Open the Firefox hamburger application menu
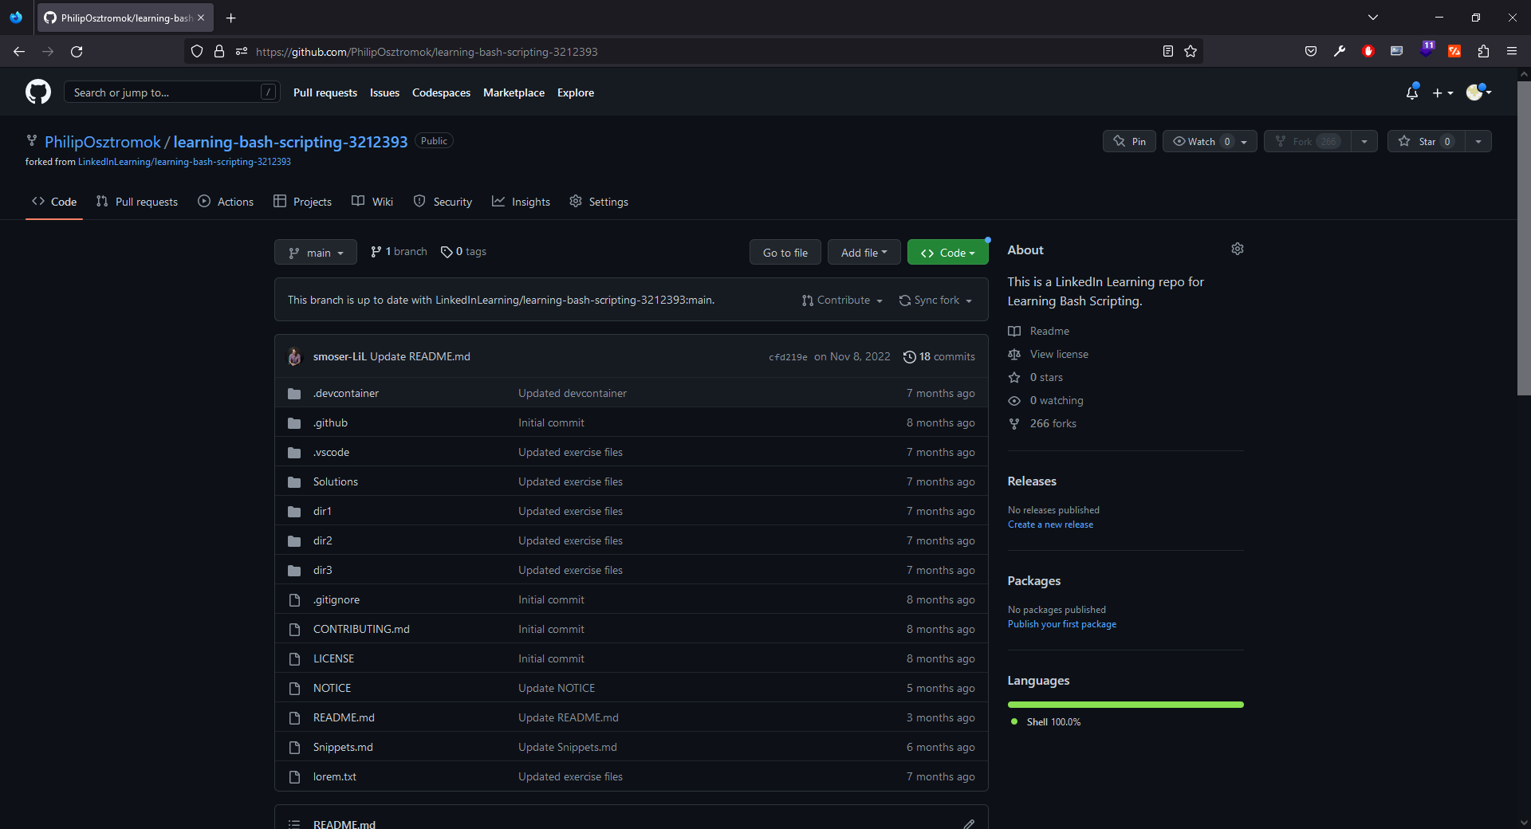This screenshot has height=829, width=1531. [1512, 52]
